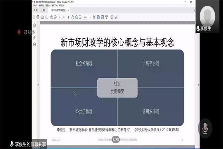This screenshot has height=149, width=223.
Task: Switch to the 主页 (Home) tab
Action: (35, 10)
